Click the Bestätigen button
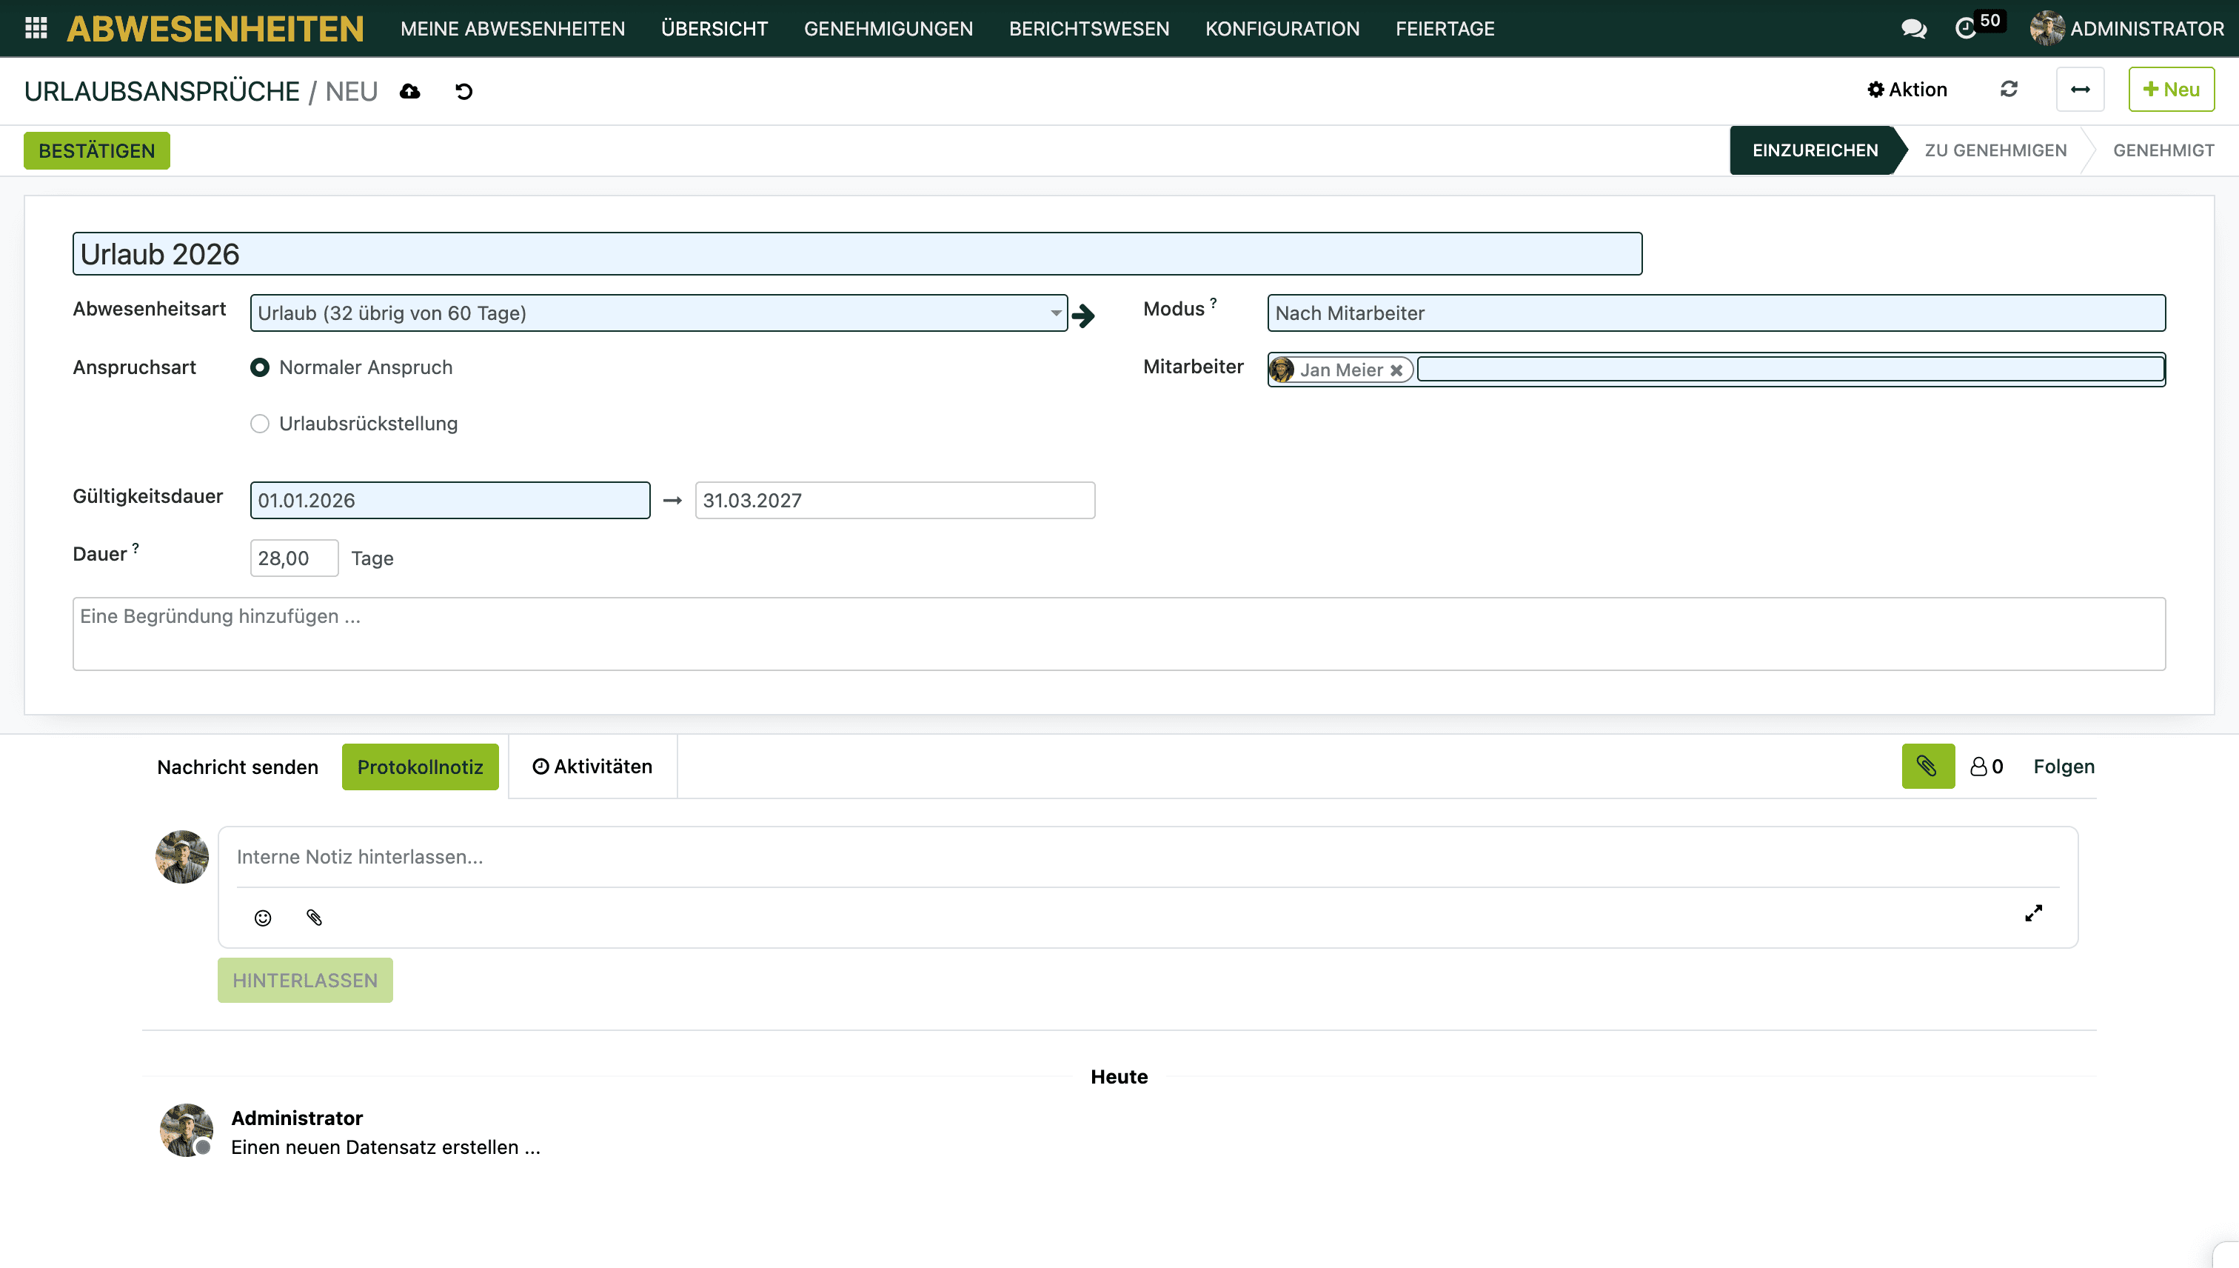This screenshot has width=2239, height=1268. click(97, 150)
